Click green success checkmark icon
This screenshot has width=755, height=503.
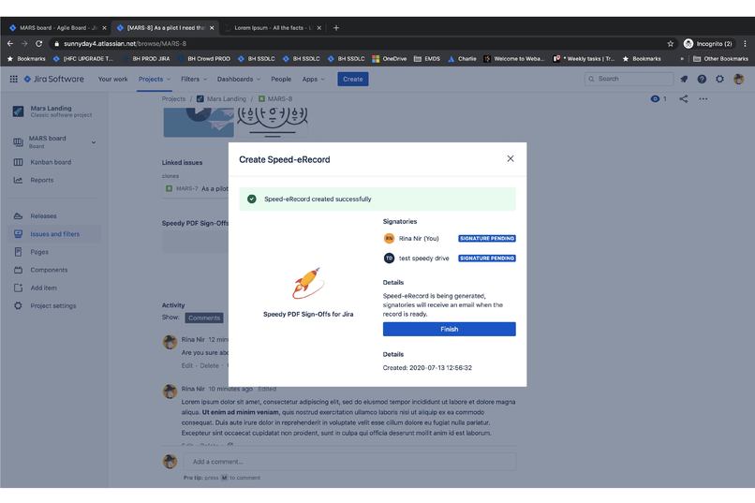click(251, 199)
